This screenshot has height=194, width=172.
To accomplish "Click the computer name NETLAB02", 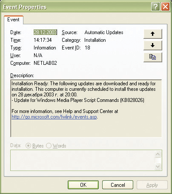I will click(45, 63).
